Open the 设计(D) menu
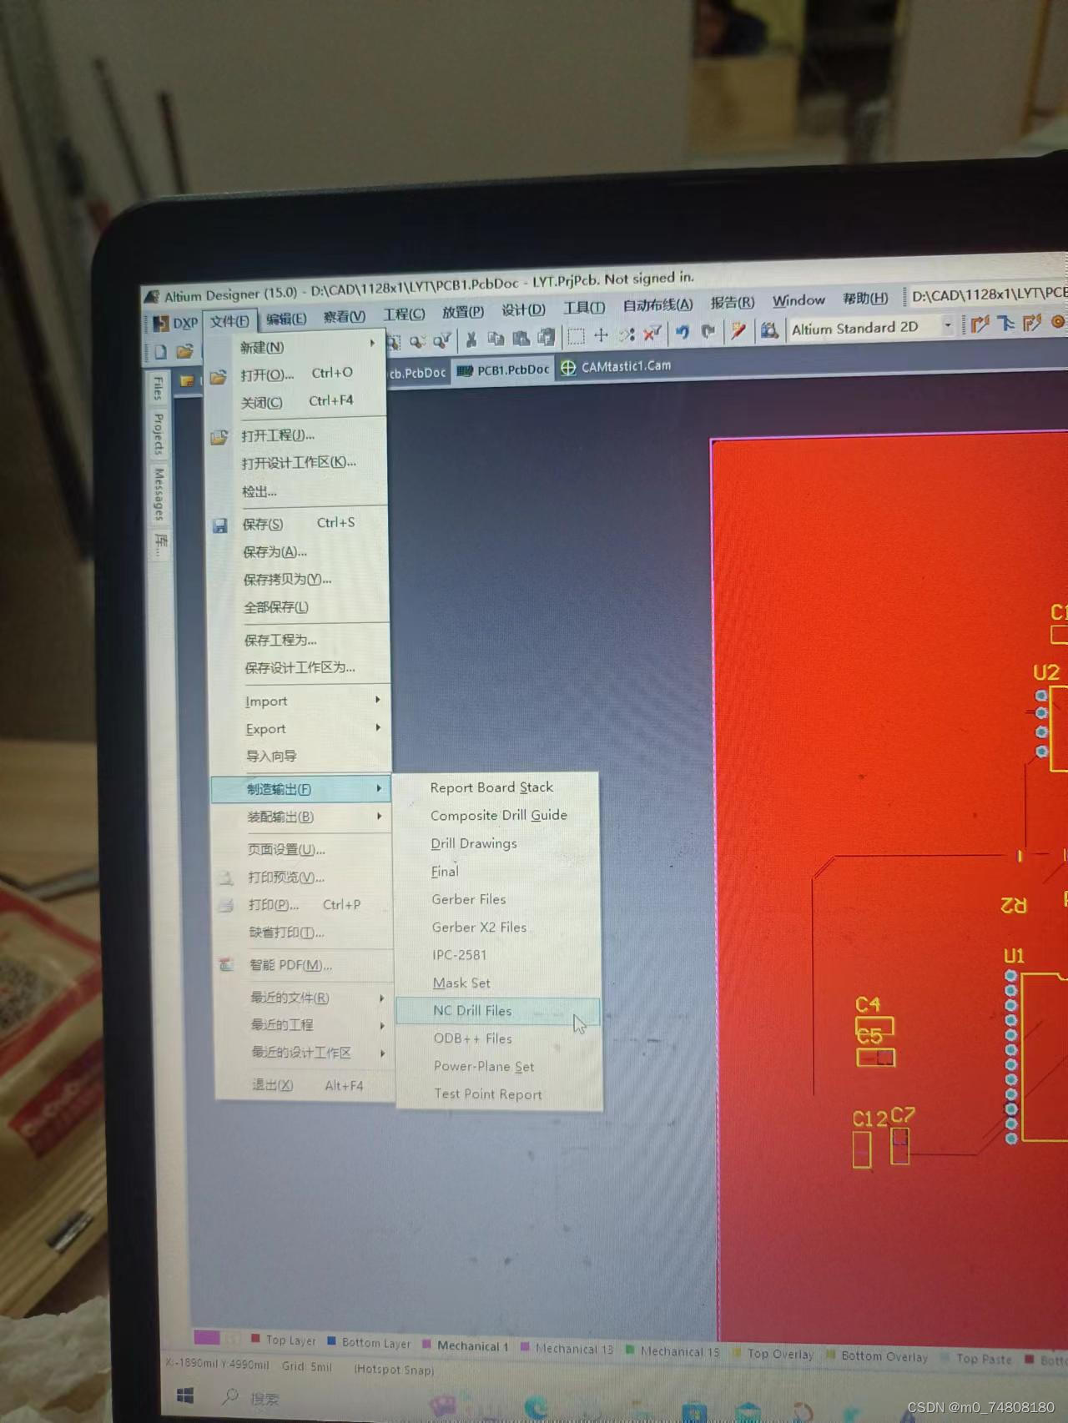This screenshot has height=1423, width=1068. click(x=523, y=310)
